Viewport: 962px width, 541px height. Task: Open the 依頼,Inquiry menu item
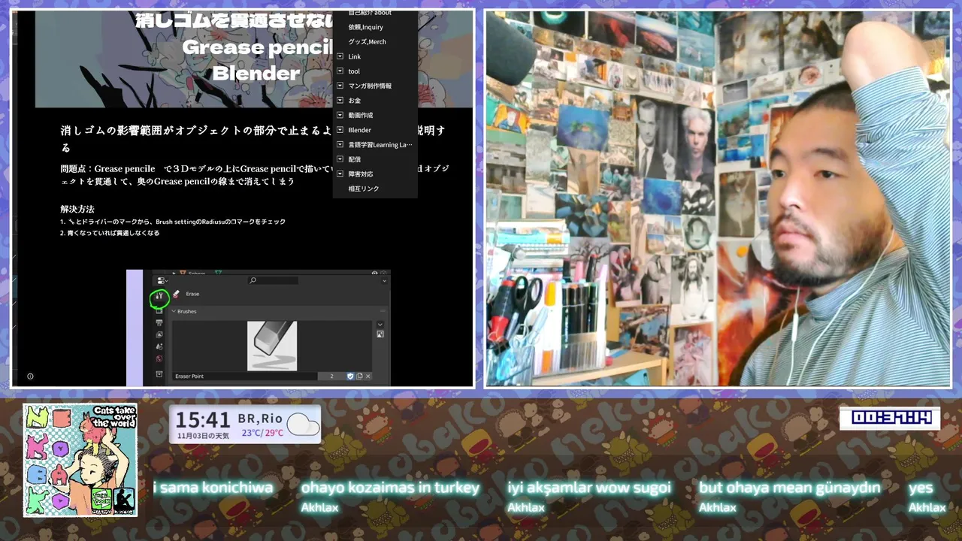tap(365, 27)
